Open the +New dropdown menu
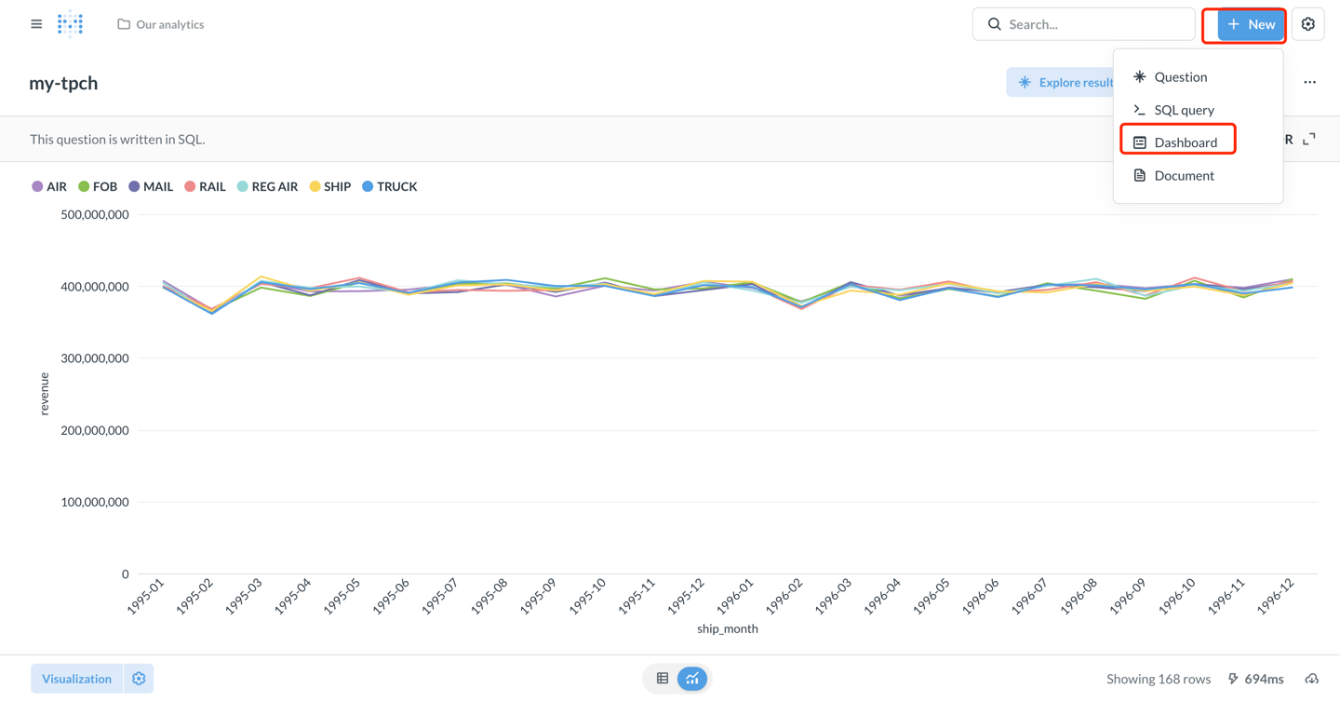The image size is (1340, 702). [1244, 24]
